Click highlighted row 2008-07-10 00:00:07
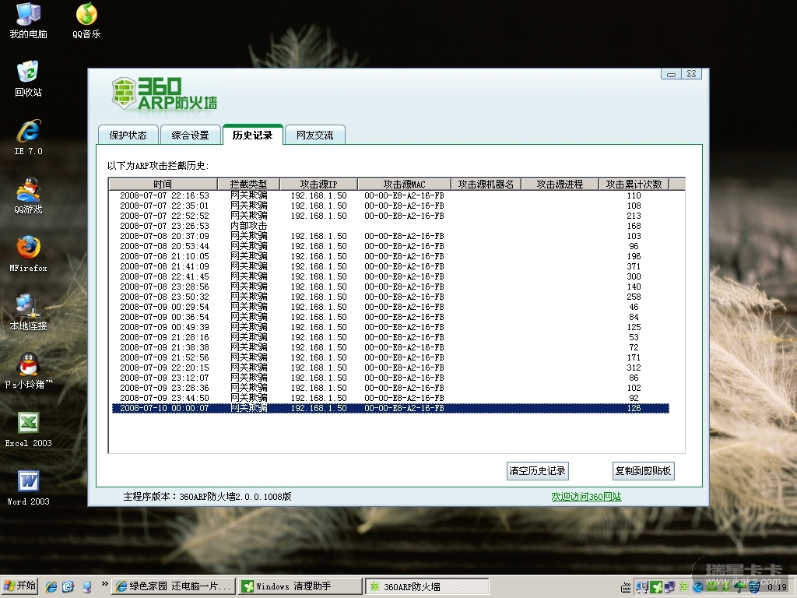This screenshot has width=797, height=598. [391, 408]
